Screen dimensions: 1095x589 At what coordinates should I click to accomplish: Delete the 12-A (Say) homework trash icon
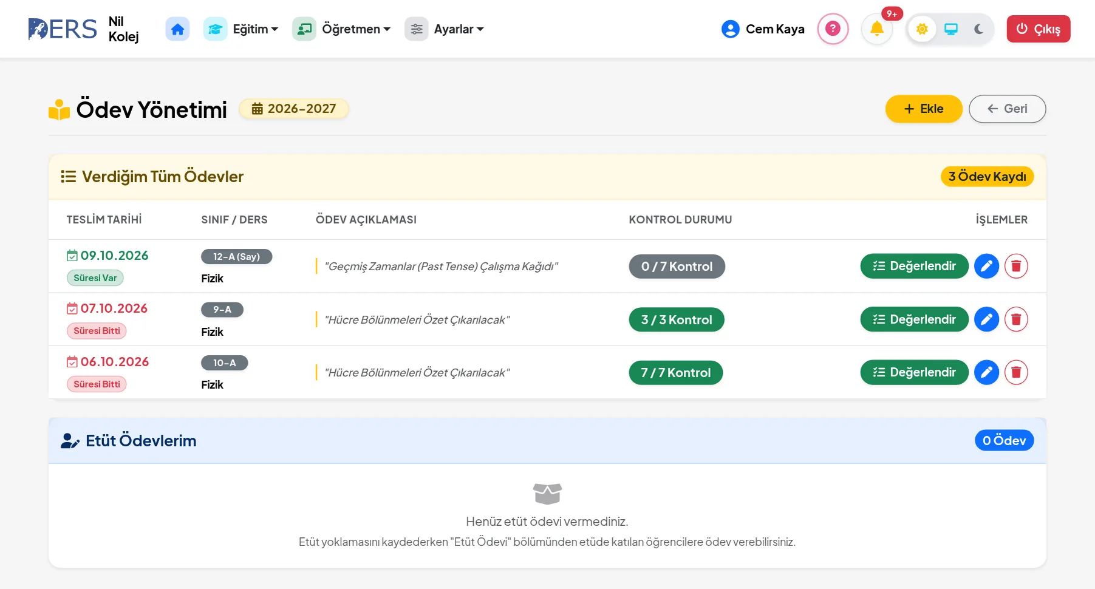click(x=1016, y=266)
